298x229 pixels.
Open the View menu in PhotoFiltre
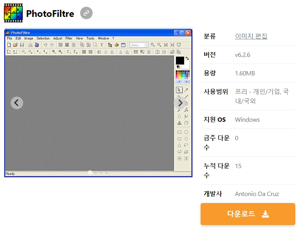click(x=79, y=38)
